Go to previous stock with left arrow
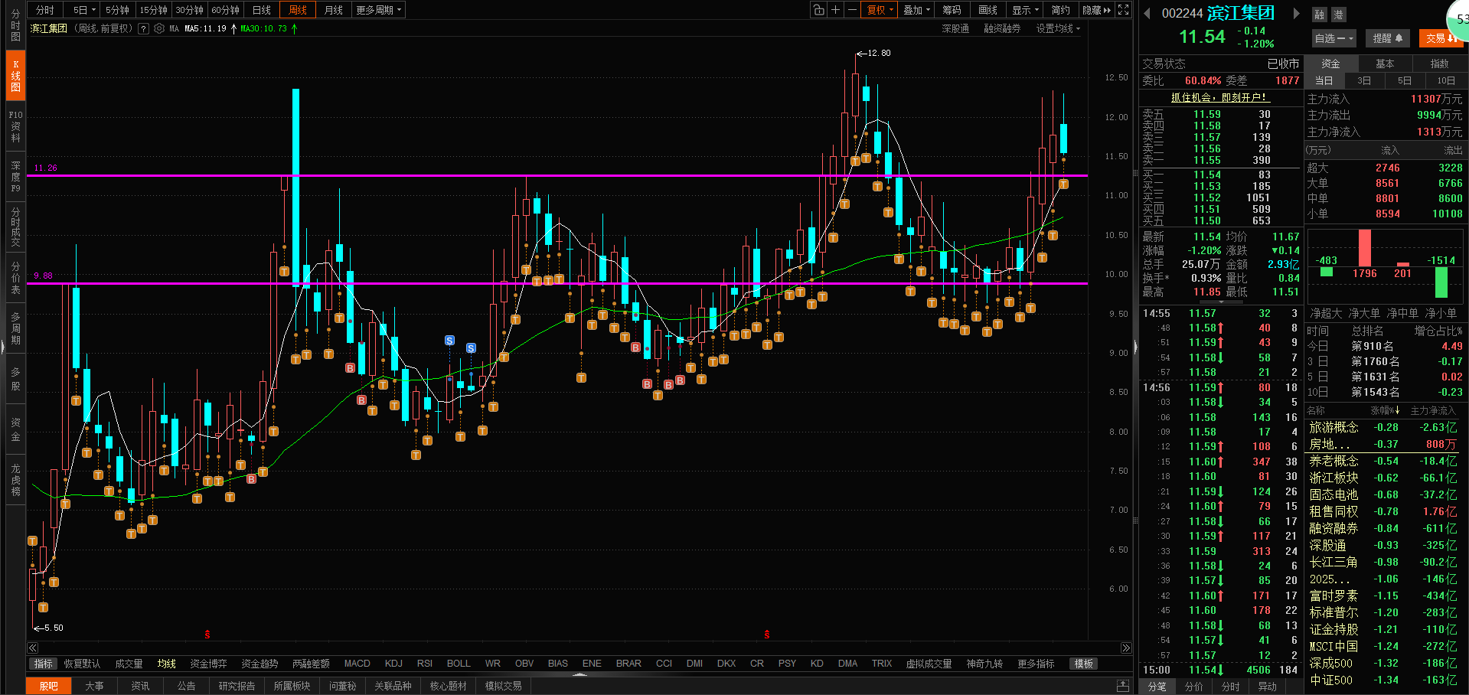This screenshot has height=695, width=1469. point(1147,13)
